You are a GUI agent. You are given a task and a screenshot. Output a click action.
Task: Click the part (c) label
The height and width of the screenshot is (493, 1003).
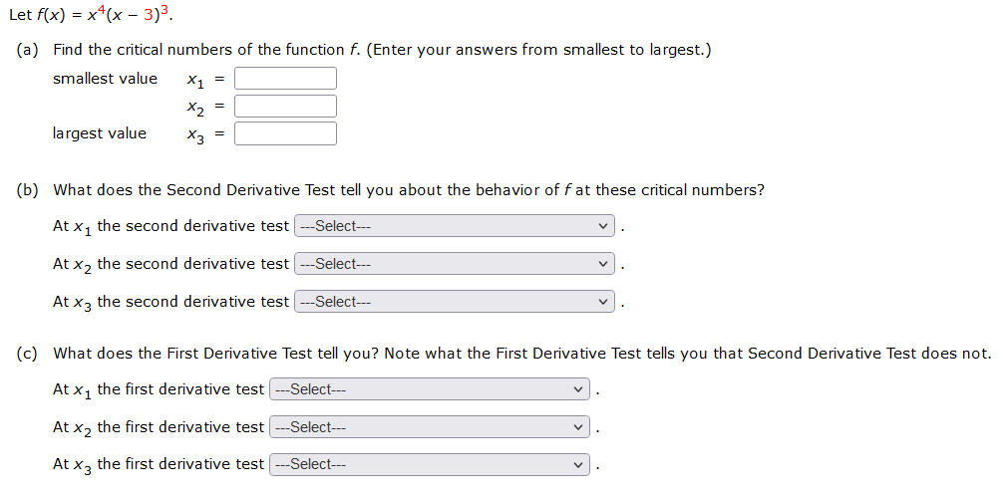tap(26, 354)
